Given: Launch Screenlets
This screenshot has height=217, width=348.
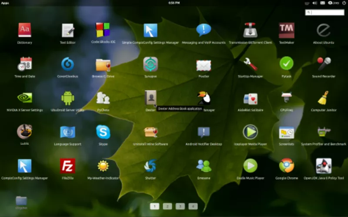Looking at the screenshot, I should click(x=287, y=133).
